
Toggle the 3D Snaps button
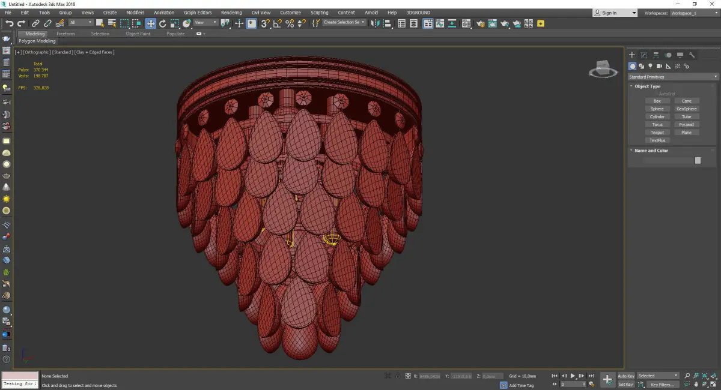point(265,23)
